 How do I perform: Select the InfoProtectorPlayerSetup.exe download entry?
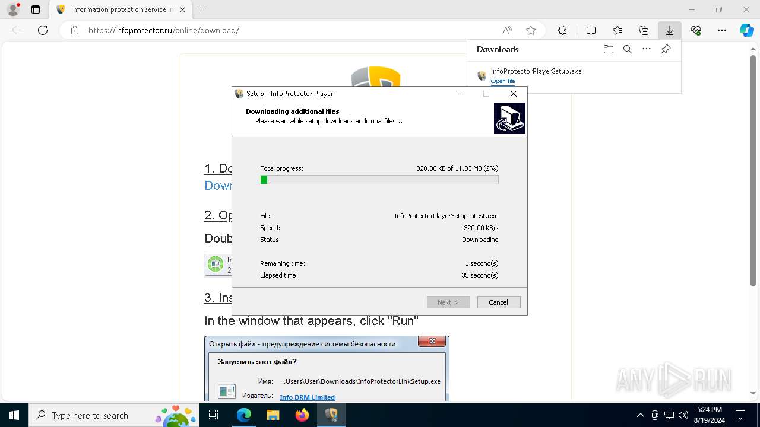pos(574,75)
